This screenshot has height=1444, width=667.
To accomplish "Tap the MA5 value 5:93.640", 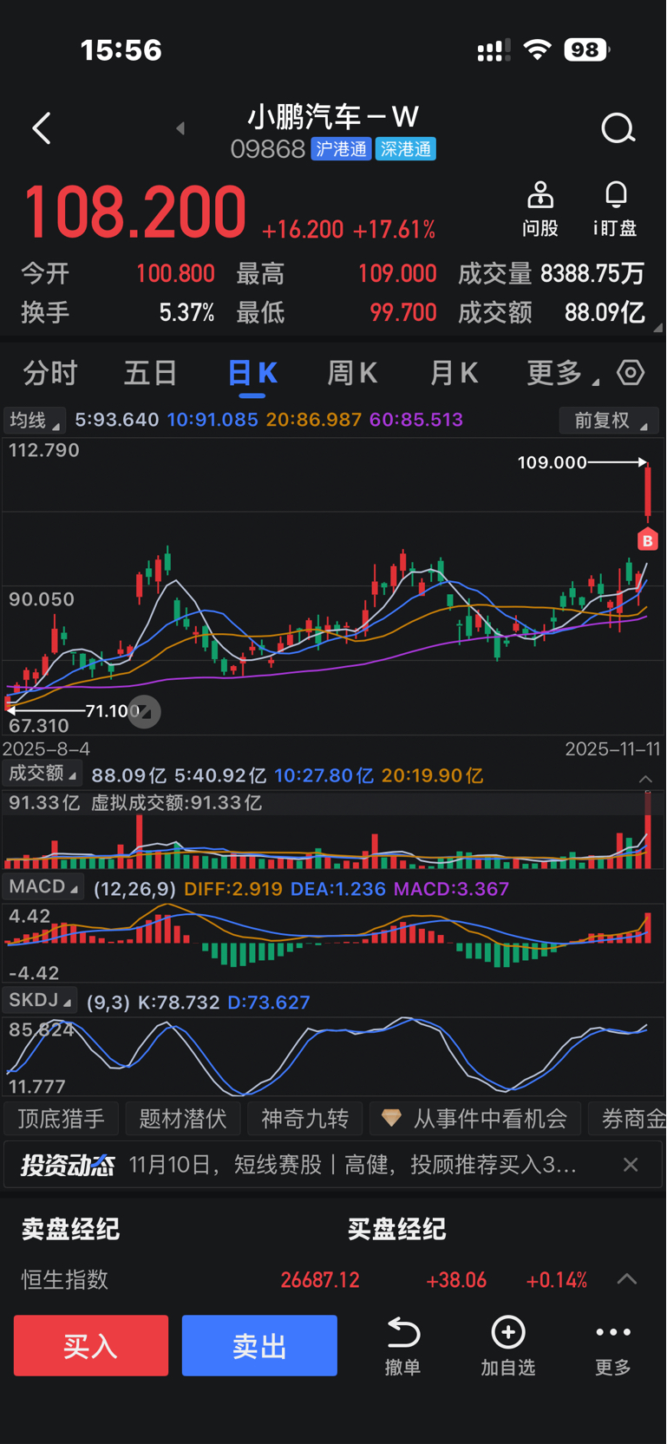I will tap(117, 420).
